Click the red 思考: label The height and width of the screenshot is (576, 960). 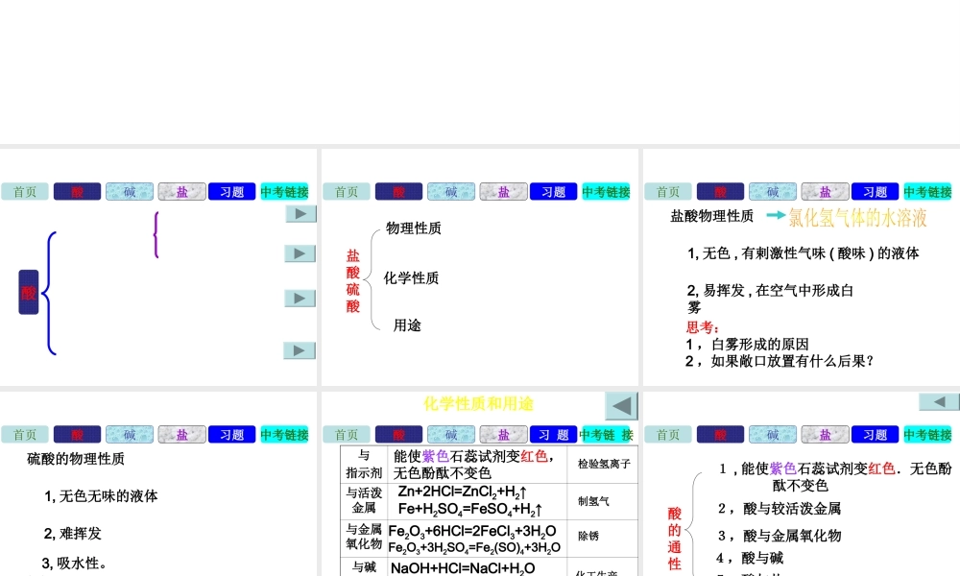tap(703, 326)
